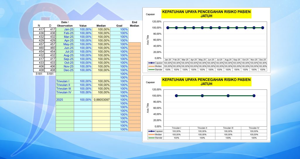Select the yellow title of the monthly chart
The height and width of the screenshot is (159, 300).
click(x=206, y=14)
